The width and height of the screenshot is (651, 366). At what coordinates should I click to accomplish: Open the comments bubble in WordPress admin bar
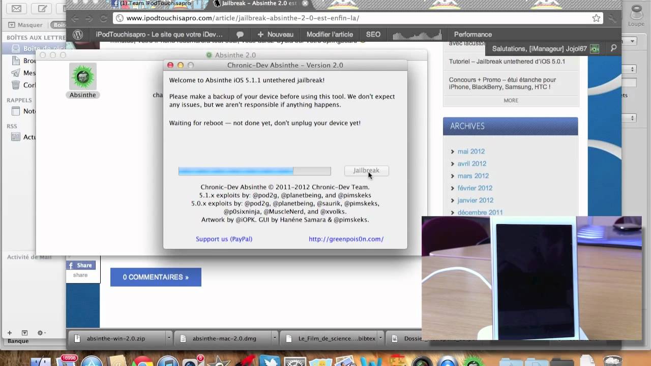coord(240,35)
